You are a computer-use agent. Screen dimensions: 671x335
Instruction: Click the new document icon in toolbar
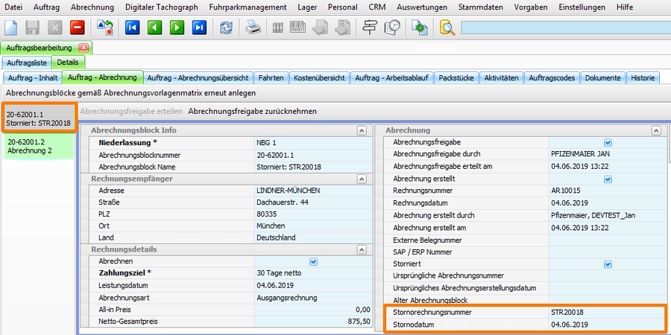tap(11, 28)
